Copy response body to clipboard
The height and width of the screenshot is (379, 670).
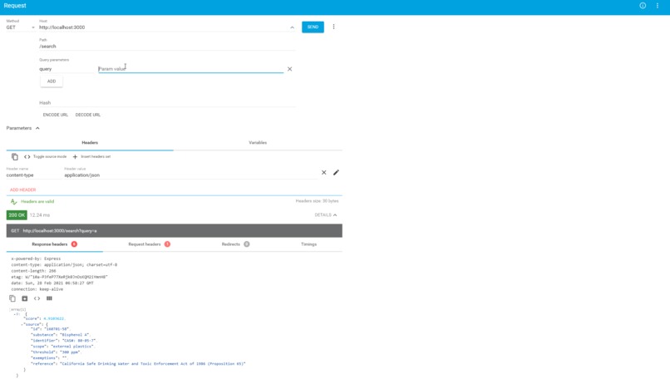point(12,298)
